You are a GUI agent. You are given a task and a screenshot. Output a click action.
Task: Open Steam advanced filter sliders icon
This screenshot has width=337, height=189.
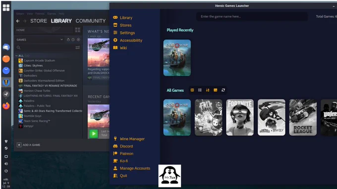pyautogui.click(x=78, y=47)
